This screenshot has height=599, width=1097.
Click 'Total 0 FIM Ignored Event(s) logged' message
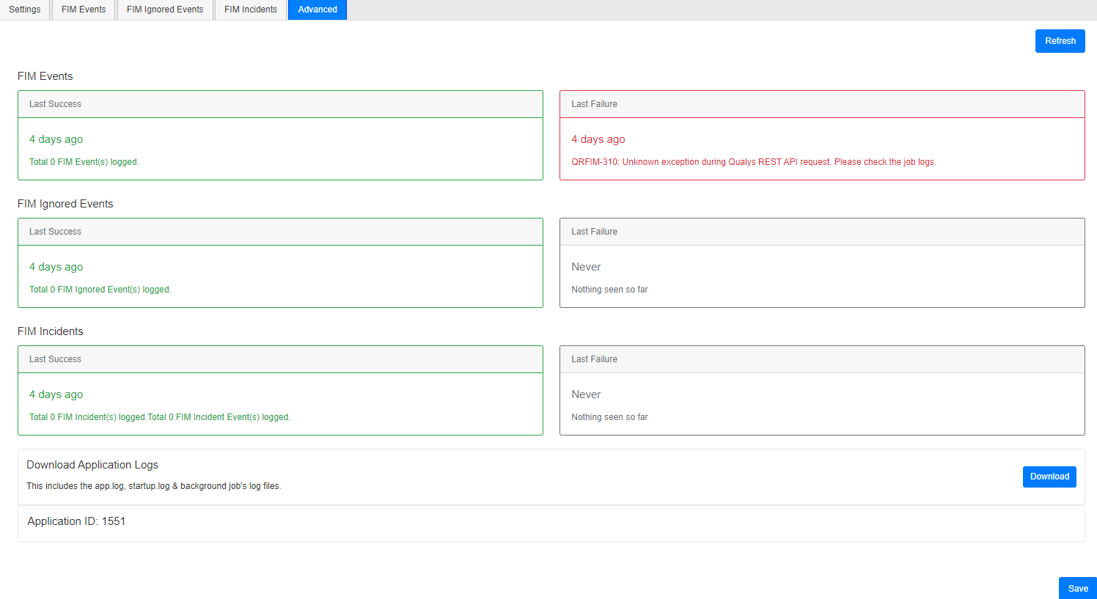pos(100,290)
